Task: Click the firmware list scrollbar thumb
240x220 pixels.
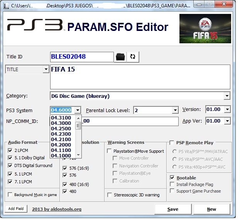Action: (78, 125)
